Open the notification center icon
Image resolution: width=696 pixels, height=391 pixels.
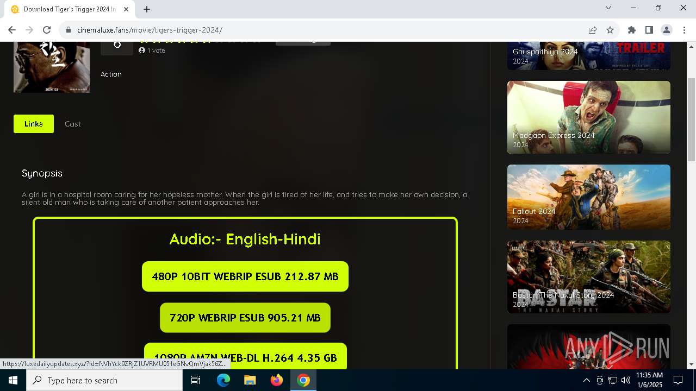(678, 380)
